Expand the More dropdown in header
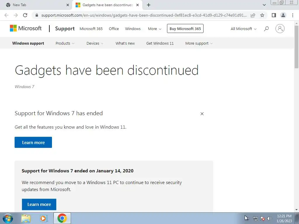The height and width of the screenshot is (224, 299). (x=155, y=29)
